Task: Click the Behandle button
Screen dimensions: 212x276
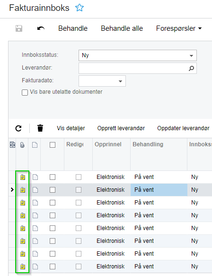Action: (x=73, y=28)
